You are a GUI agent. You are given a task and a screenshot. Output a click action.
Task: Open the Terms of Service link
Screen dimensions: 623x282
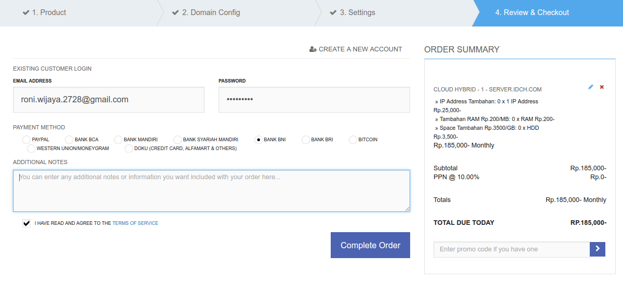click(x=135, y=223)
